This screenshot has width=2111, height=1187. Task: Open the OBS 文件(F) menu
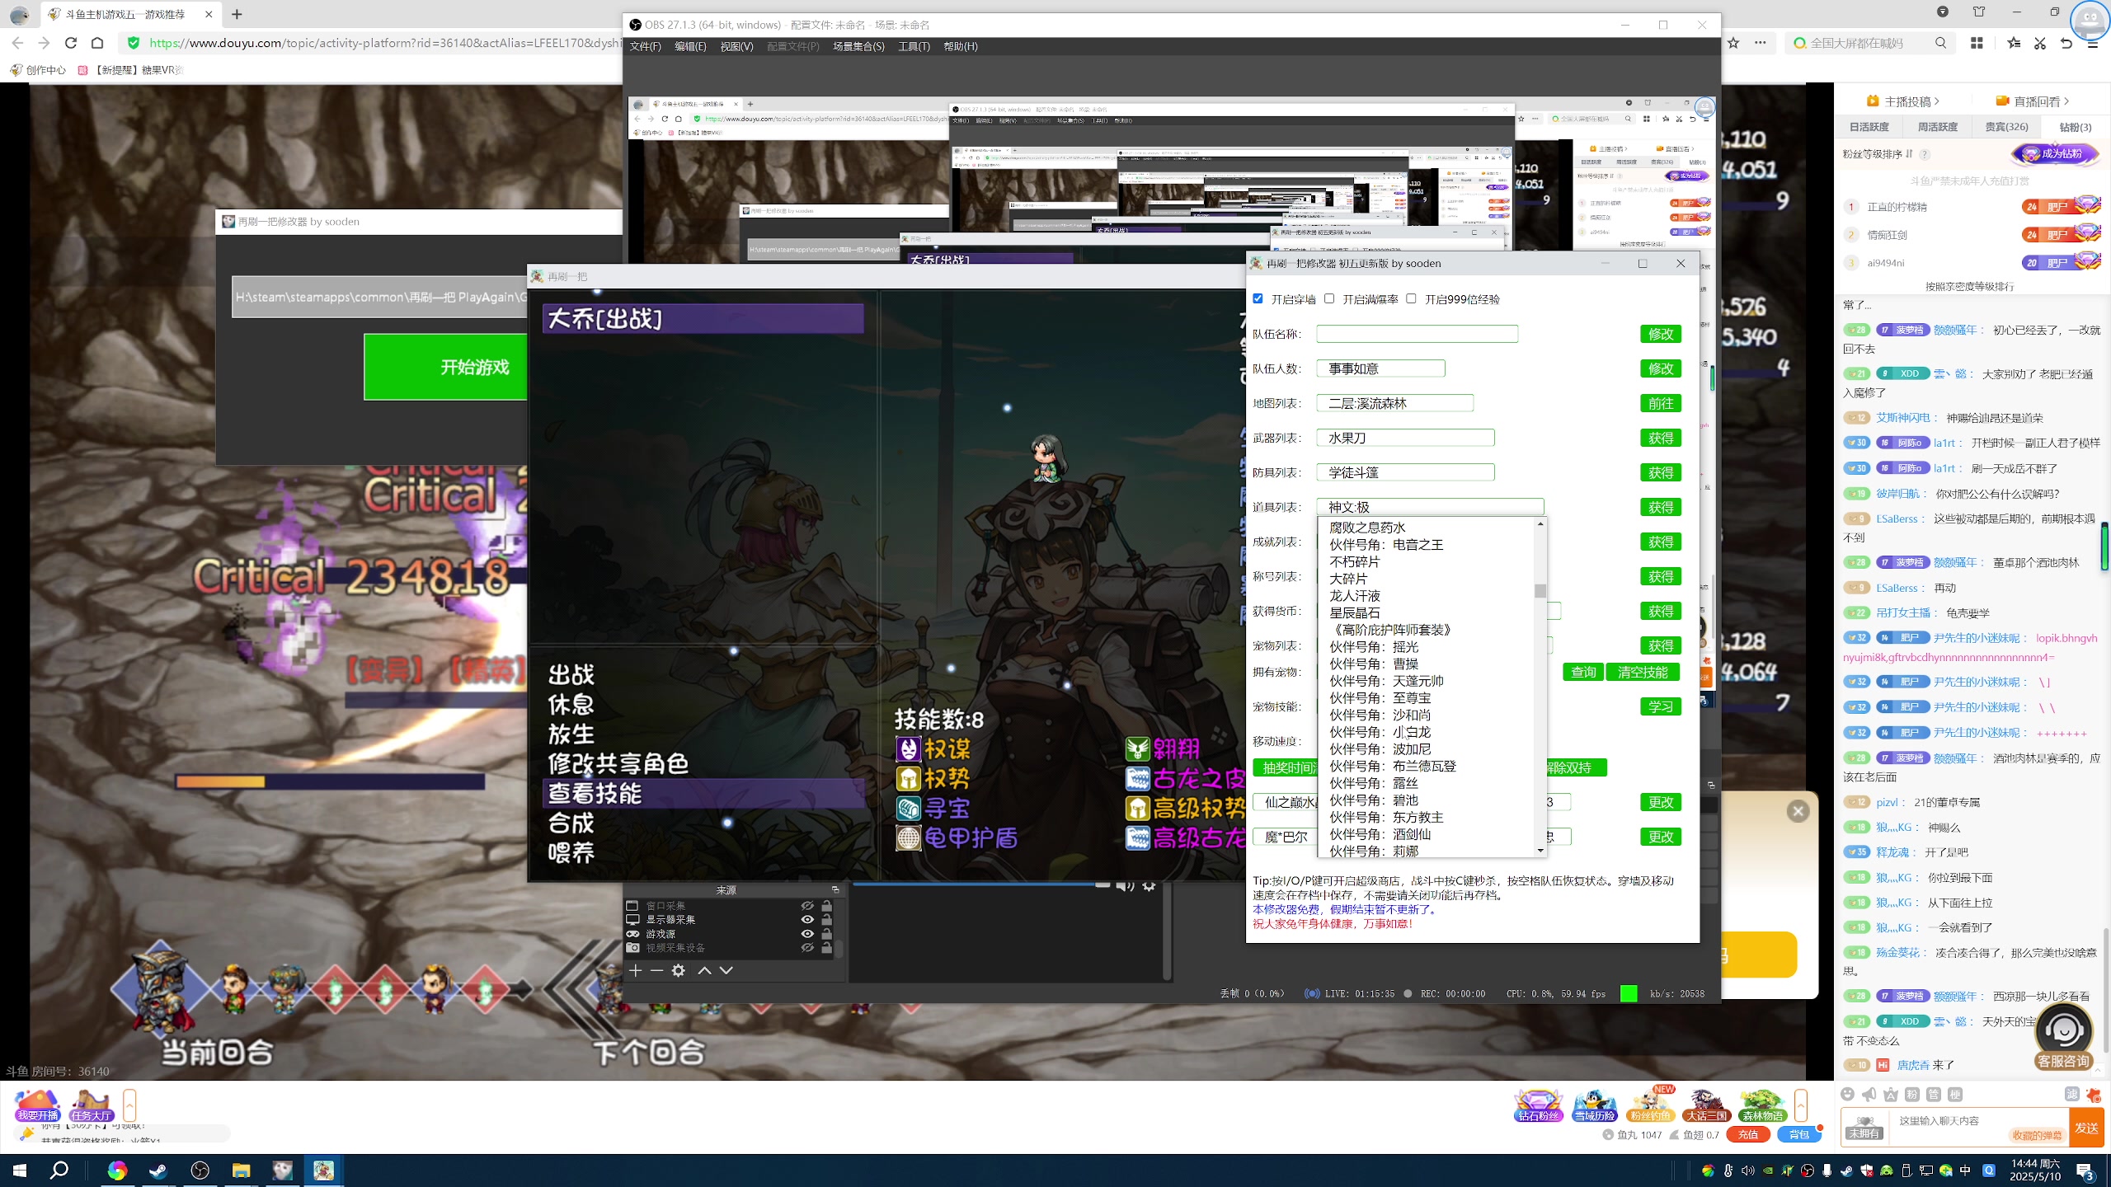(x=645, y=46)
